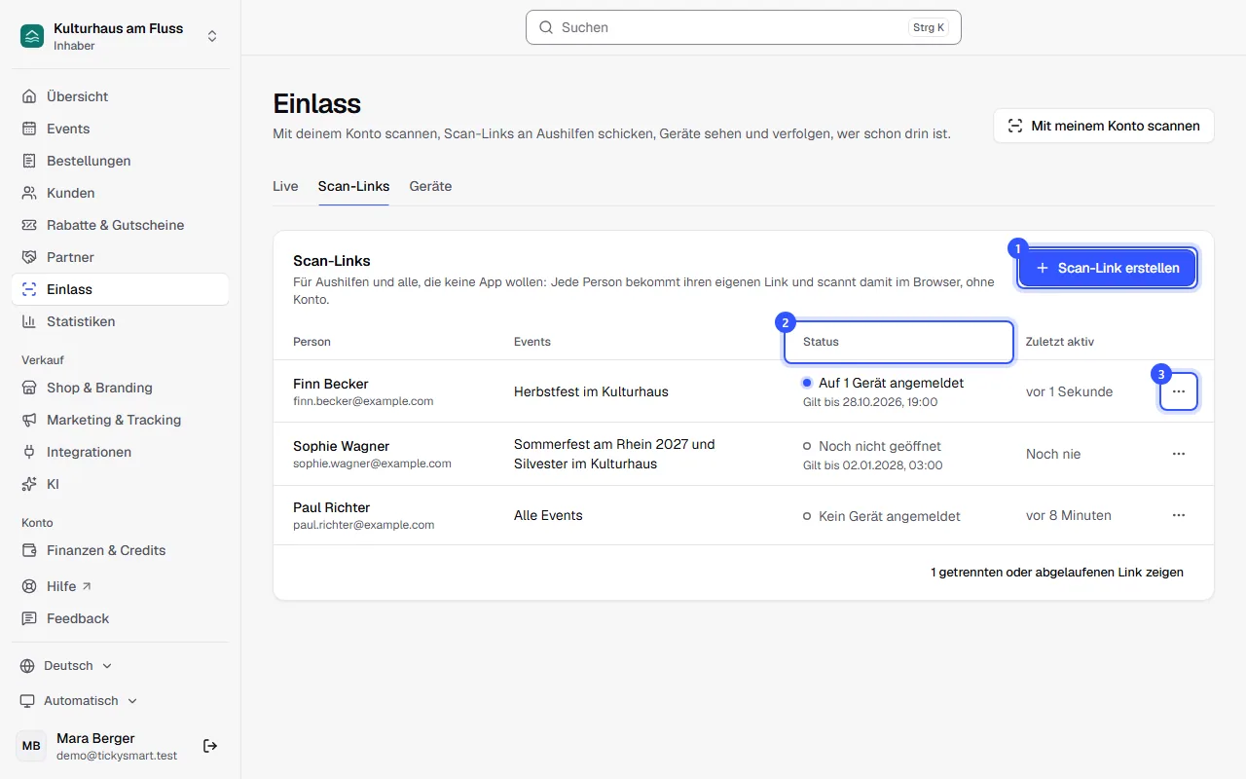Click the Kulturhaus am Fluss logo icon
The height and width of the screenshot is (779, 1246).
pos(32,36)
